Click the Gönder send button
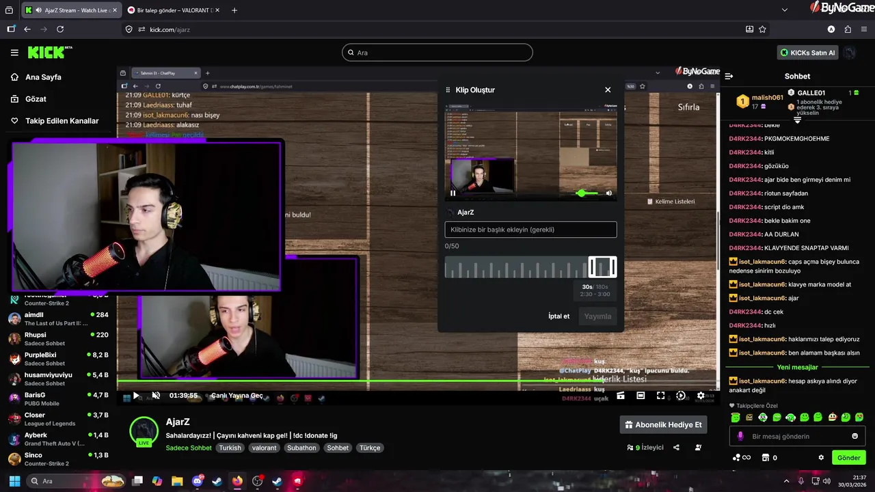The height and width of the screenshot is (492, 875). (848, 458)
